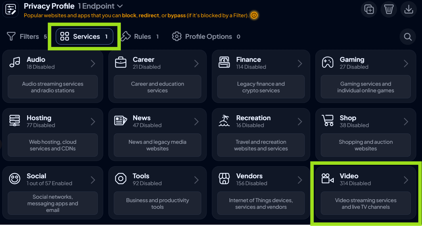Click the Hosting server icon
The image size is (422, 226).
click(x=15, y=121)
